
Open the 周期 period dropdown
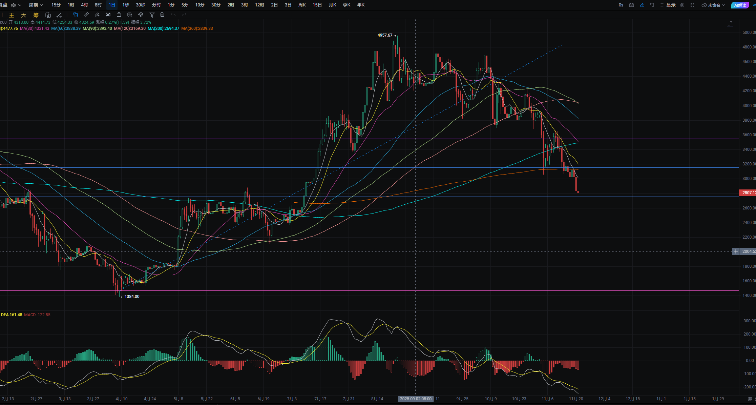(x=36, y=5)
